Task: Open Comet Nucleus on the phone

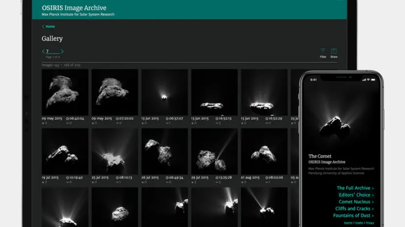Action: (355, 202)
